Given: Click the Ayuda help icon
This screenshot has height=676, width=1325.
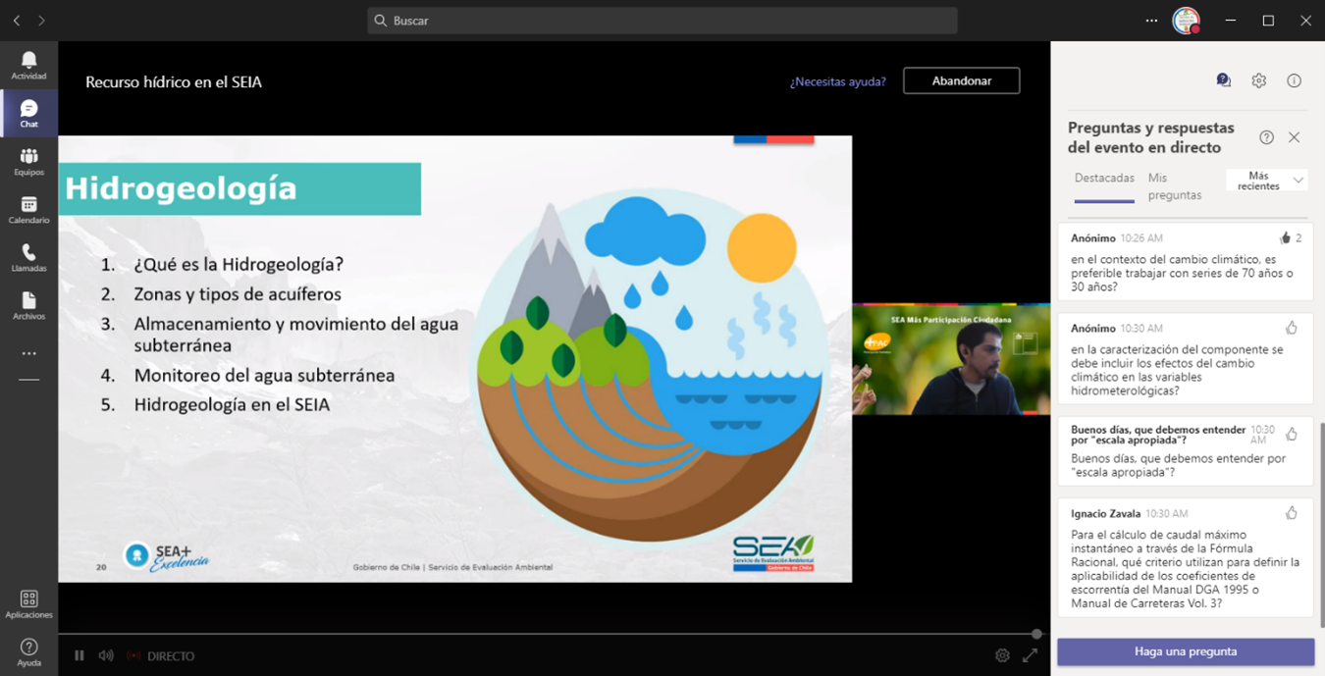Looking at the screenshot, I should (x=28, y=651).
